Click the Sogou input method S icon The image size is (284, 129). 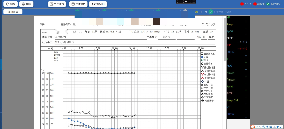coord(253,127)
